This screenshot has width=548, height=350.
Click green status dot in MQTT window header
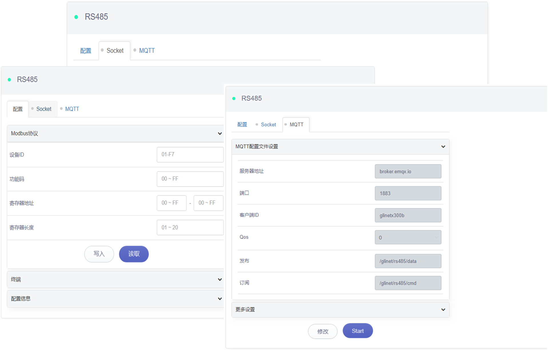[x=234, y=98]
